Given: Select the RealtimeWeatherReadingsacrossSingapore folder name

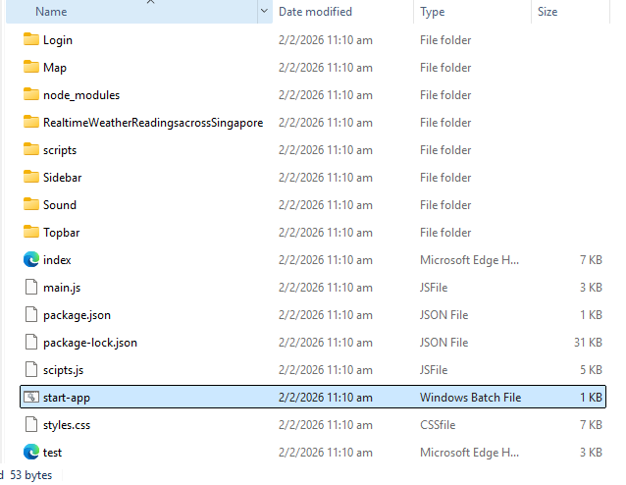Looking at the screenshot, I should coord(153,123).
